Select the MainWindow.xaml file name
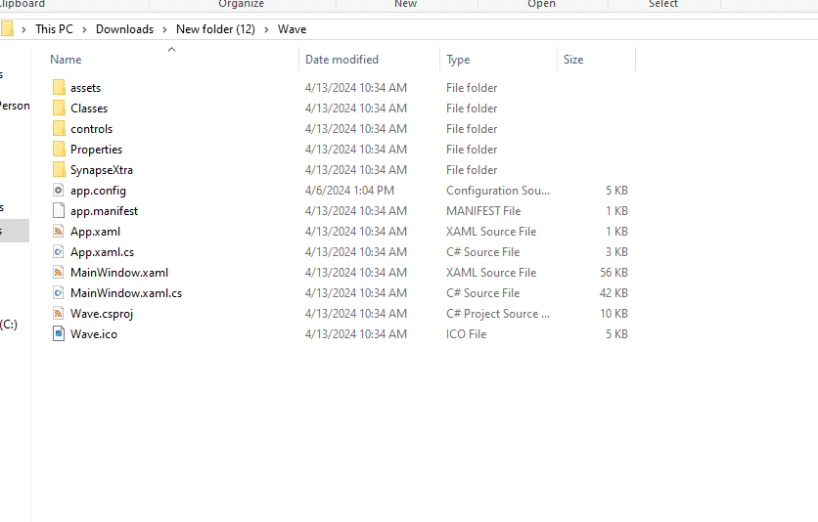The height and width of the screenshot is (522, 818). click(x=119, y=273)
